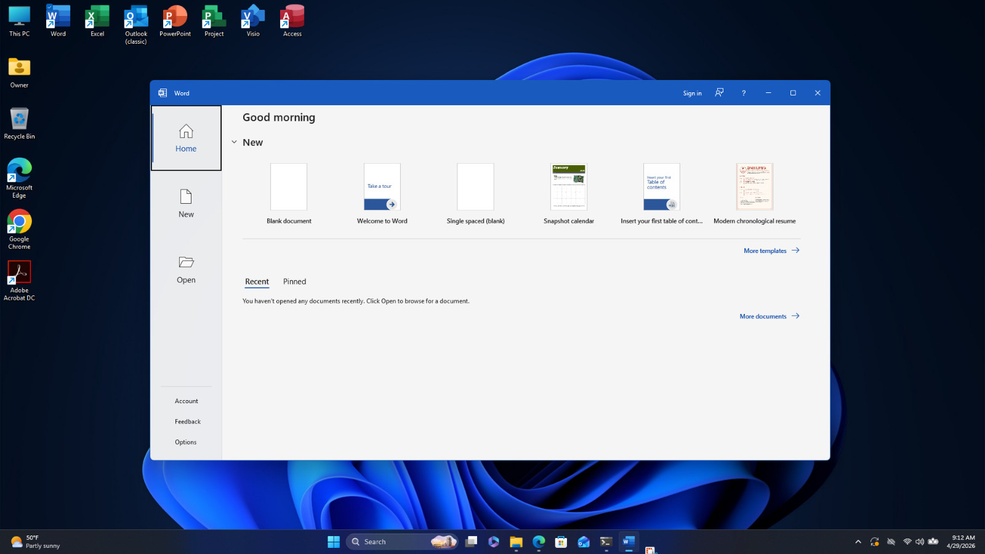The image size is (985, 554).
Task: Open Insert your first table of contents template
Action: pyautogui.click(x=662, y=194)
